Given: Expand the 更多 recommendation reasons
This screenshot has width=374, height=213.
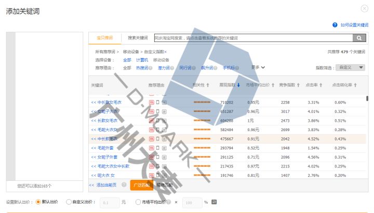Looking at the screenshot, I should [x=258, y=67].
